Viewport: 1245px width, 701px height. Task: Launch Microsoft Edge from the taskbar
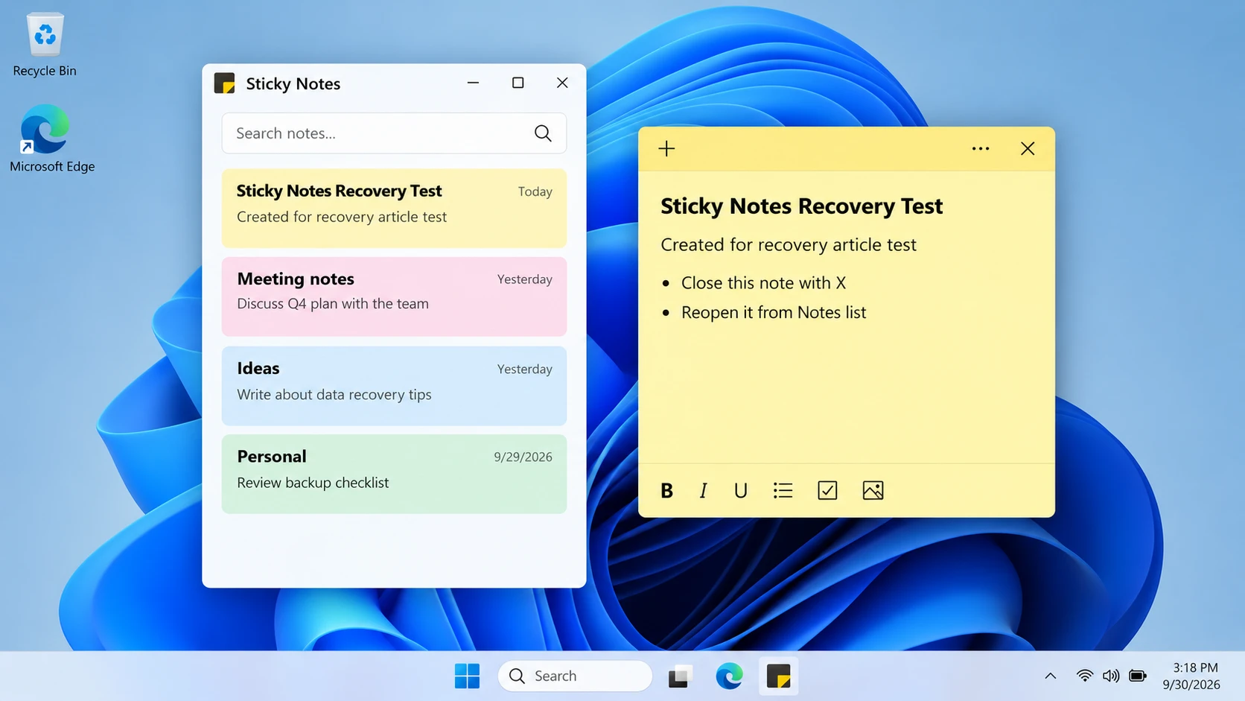[x=729, y=676]
